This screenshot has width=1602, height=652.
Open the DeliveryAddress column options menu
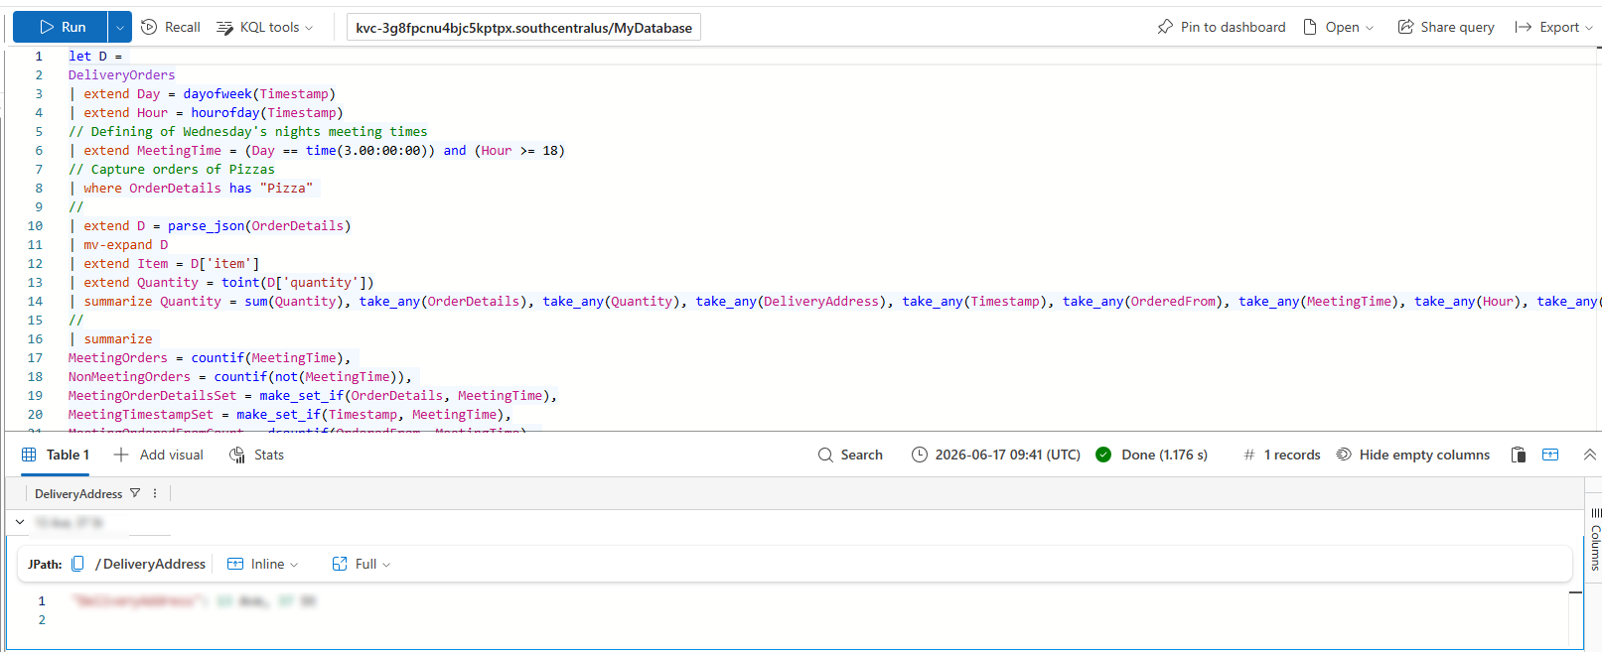tap(155, 493)
